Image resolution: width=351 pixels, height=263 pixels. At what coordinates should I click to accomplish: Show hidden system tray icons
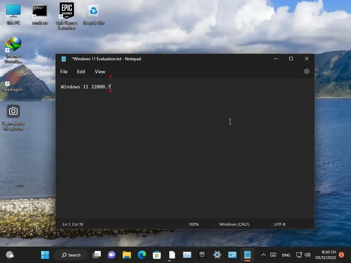pyautogui.click(x=264, y=255)
